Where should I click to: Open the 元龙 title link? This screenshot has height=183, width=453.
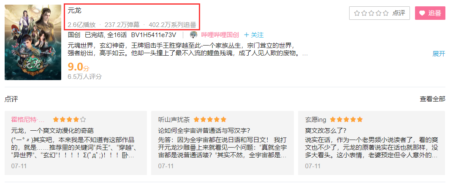(x=75, y=11)
